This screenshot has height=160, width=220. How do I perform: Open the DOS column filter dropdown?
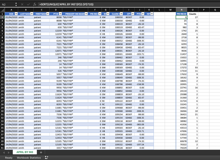[16, 14]
